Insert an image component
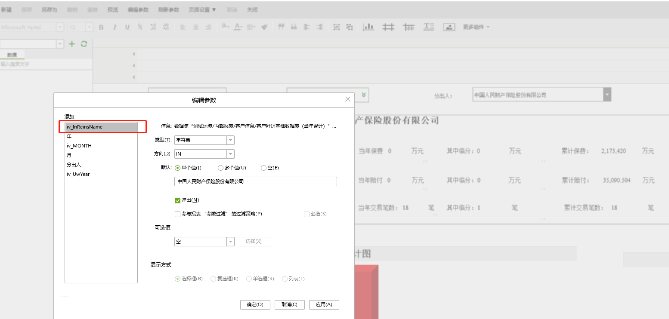This screenshot has width=669, height=319. pyautogui.click(x=449, y=27)
